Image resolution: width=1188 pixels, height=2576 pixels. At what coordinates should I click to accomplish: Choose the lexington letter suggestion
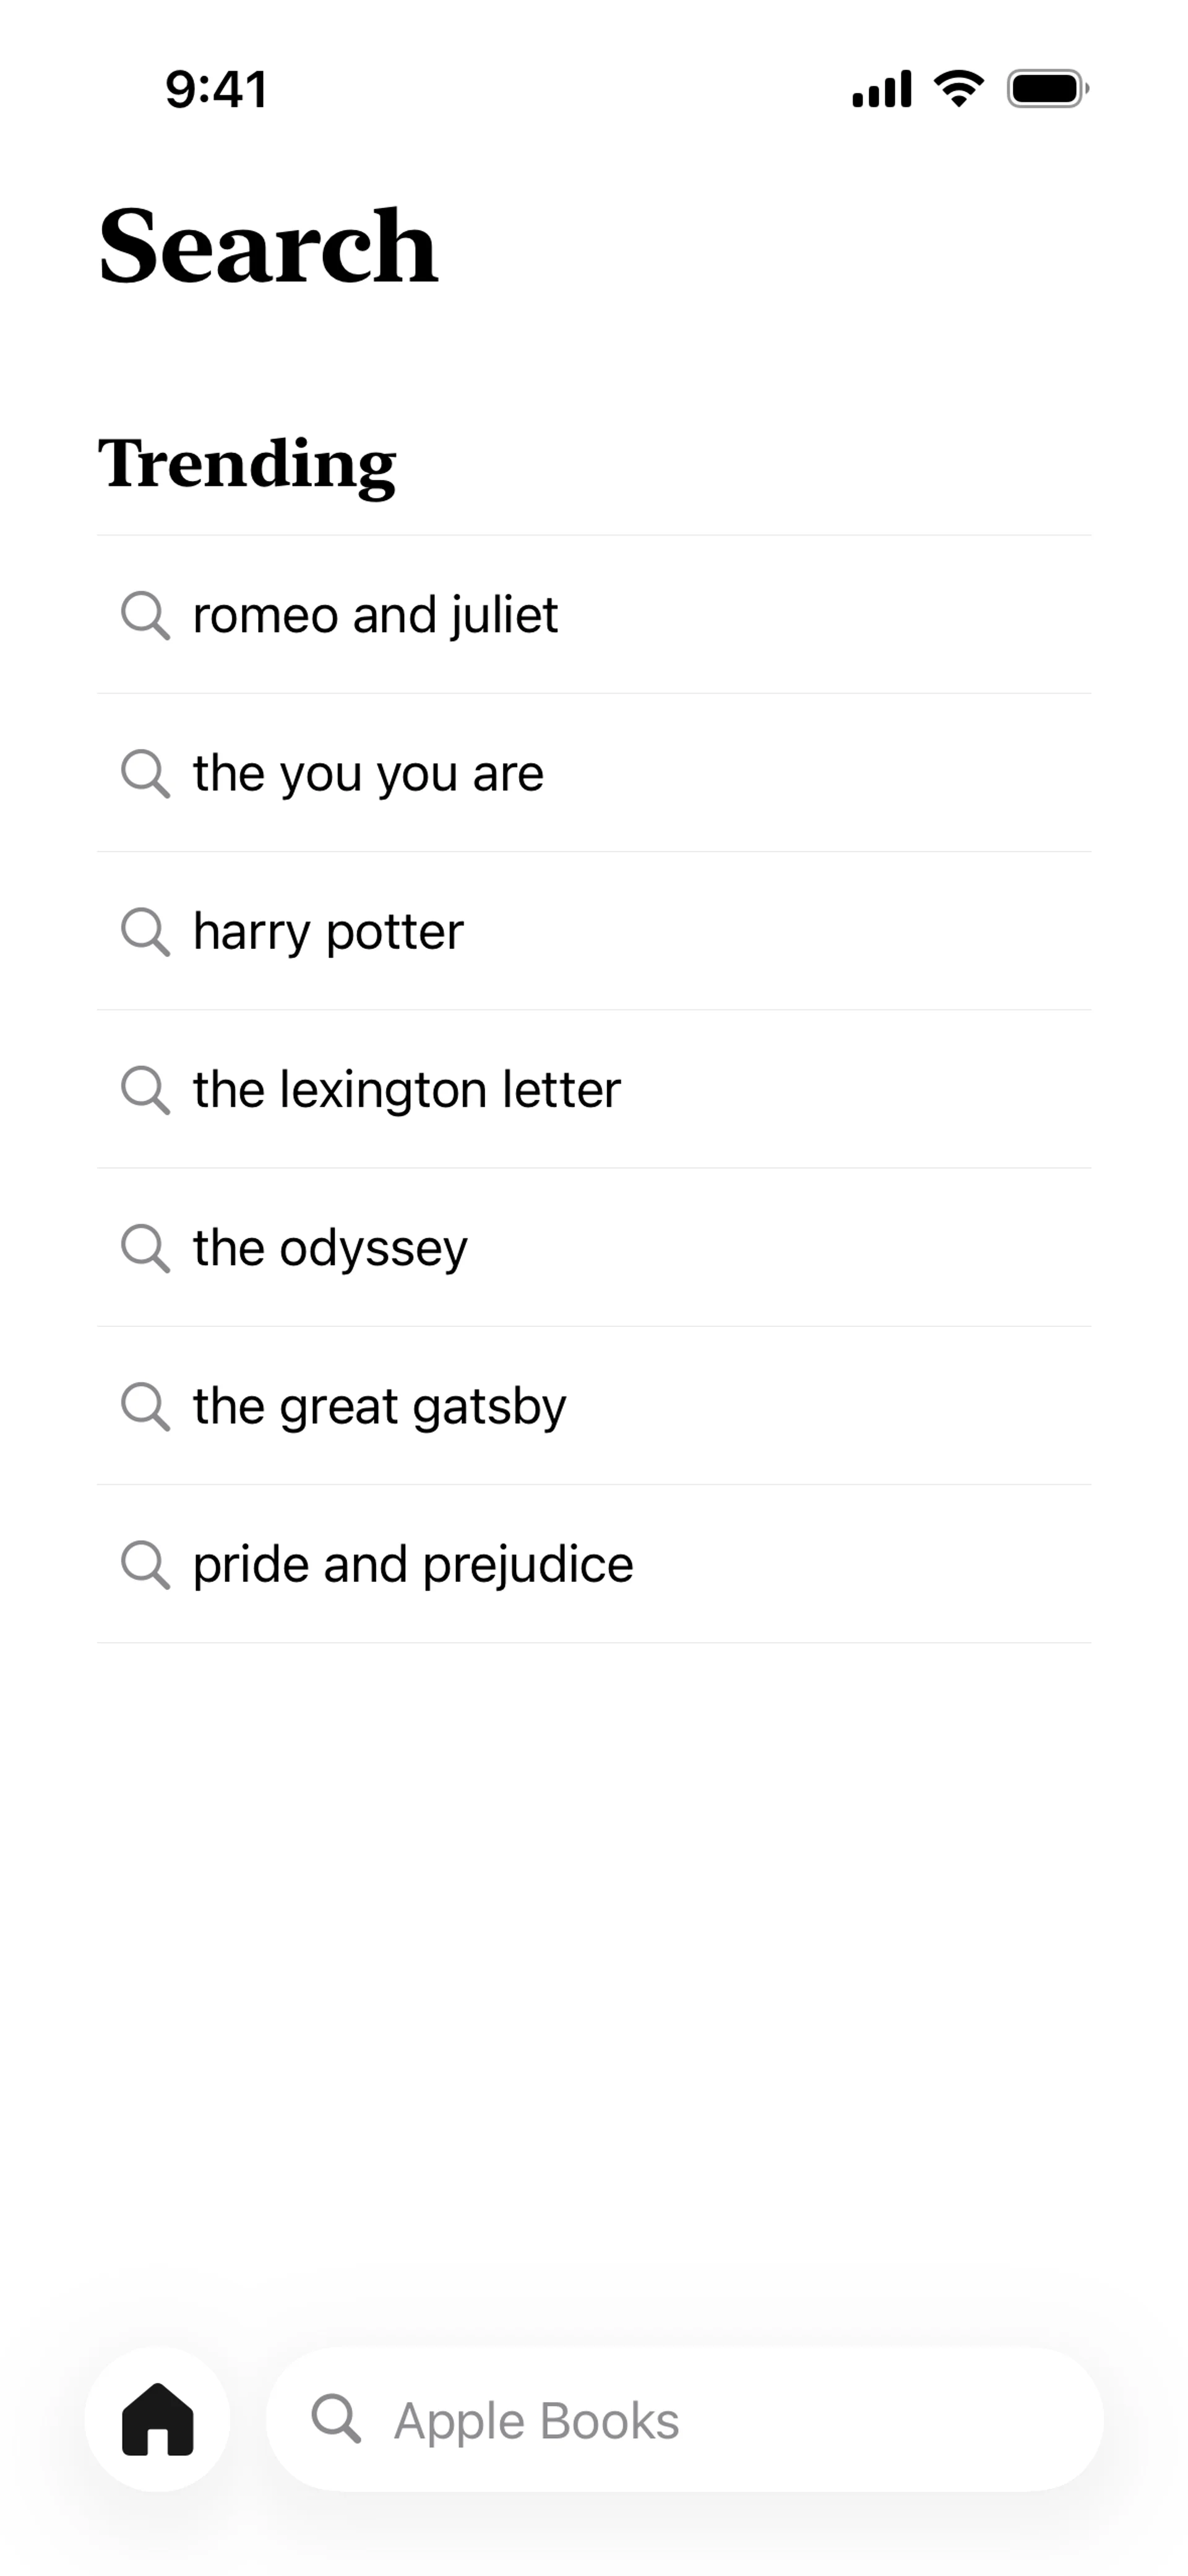406,1090
